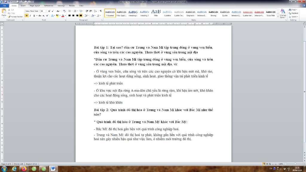This screenshot has width=306, height=172.
Task: Open the Page Layout ribbon tab
Action: pos(35,6)
